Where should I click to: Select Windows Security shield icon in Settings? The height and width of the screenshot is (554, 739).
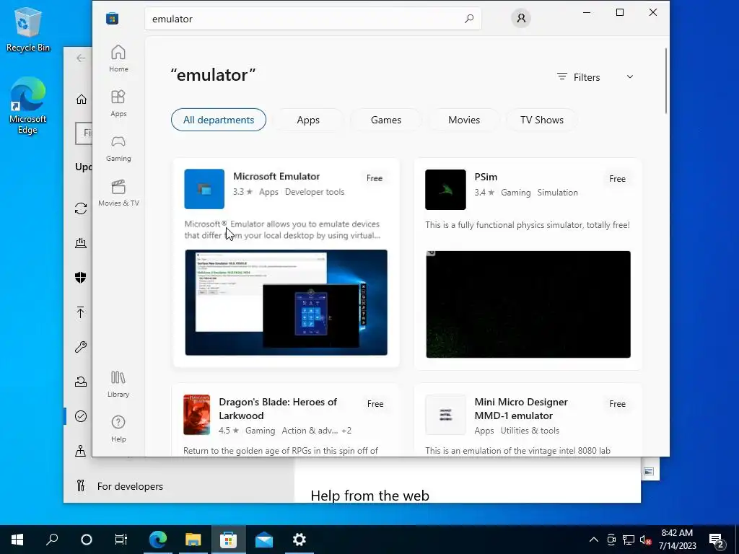tap(81, 278)
